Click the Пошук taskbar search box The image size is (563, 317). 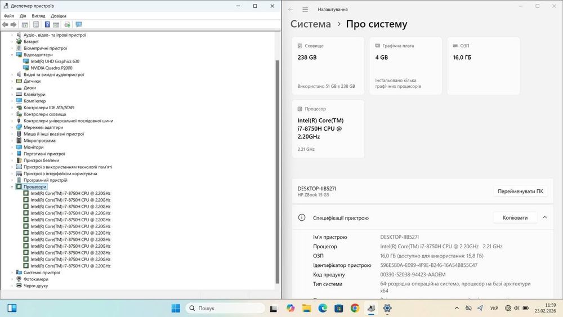[x=226, y=308]
